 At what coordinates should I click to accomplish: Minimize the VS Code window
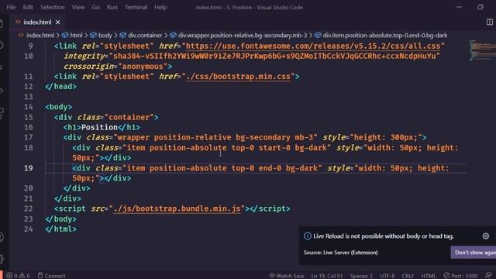(x=459, y=7)
